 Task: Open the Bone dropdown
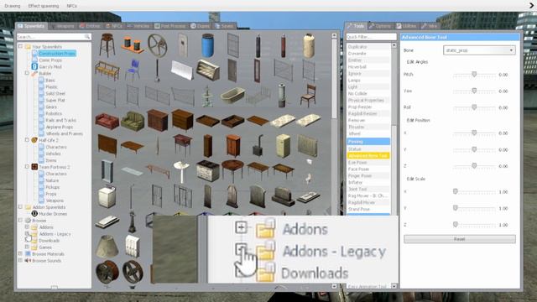(x=479, y=50)
